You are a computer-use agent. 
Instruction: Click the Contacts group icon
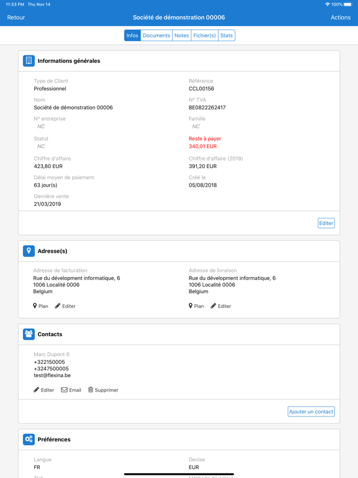[x=29, y=334]
